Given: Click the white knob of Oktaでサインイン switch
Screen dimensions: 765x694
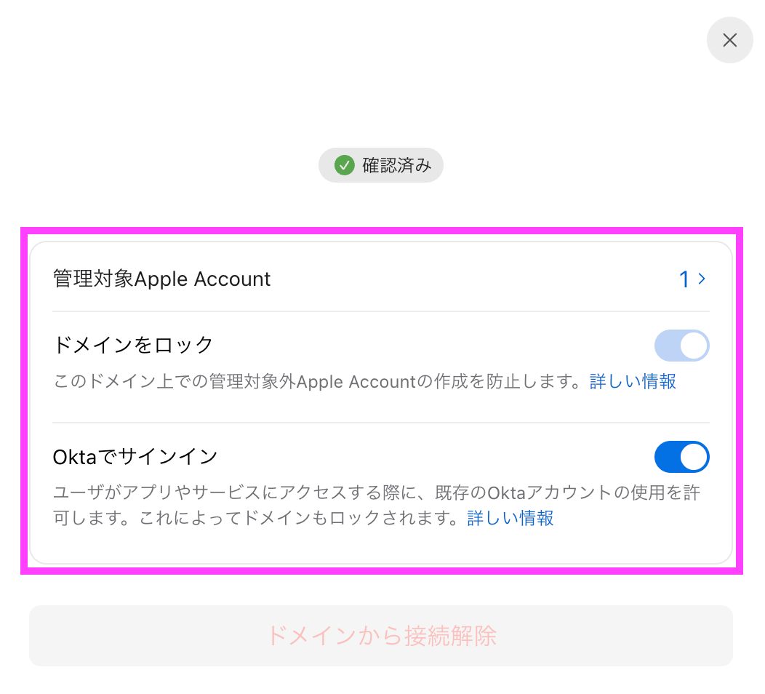Looking at the screenshot, I should 693,457.
